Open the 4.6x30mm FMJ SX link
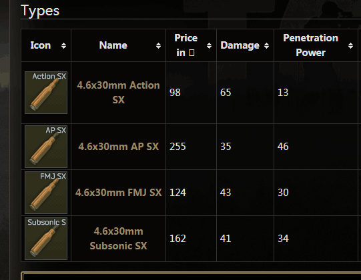 point(118,193)
